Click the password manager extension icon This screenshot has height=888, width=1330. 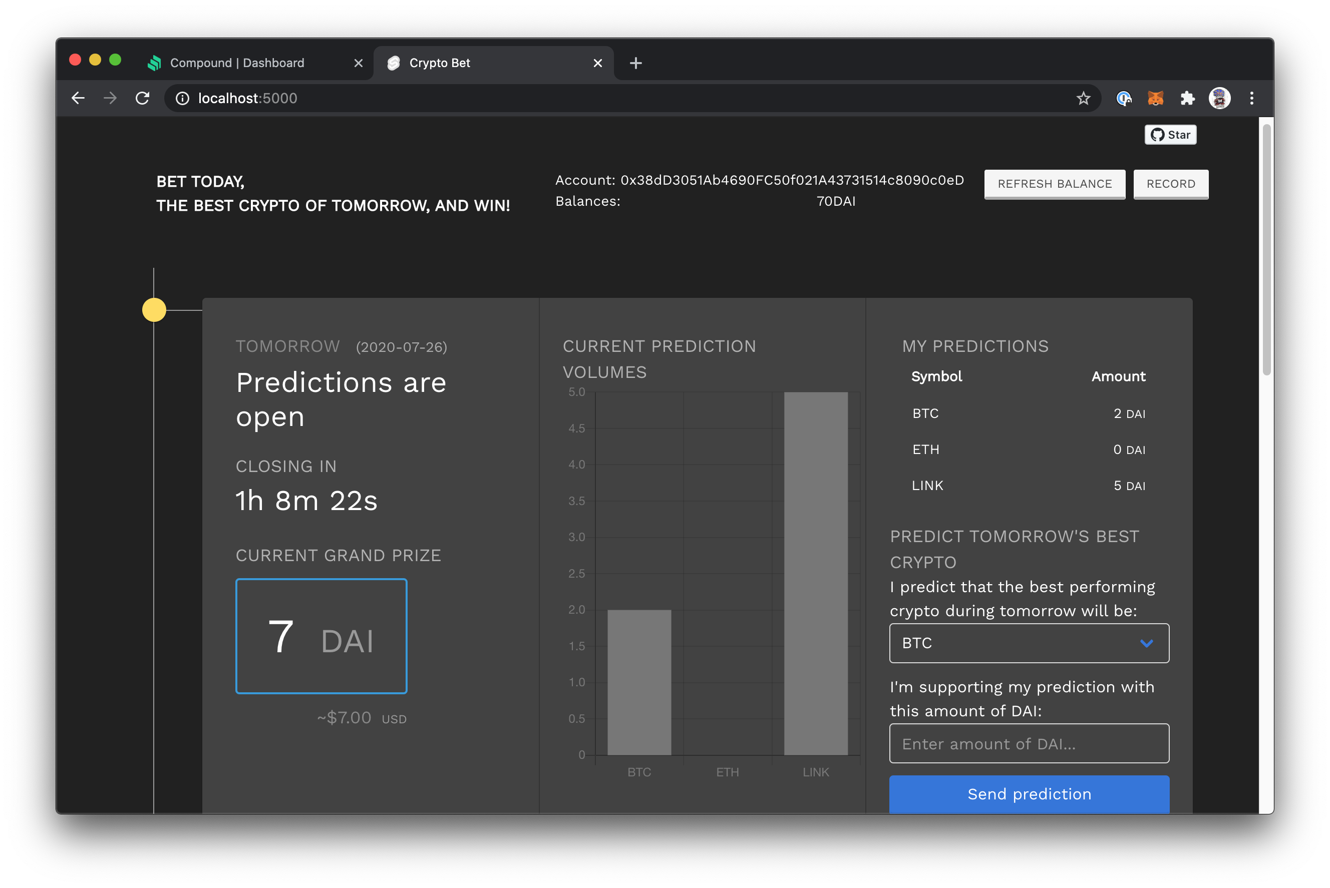[1123, 99]
